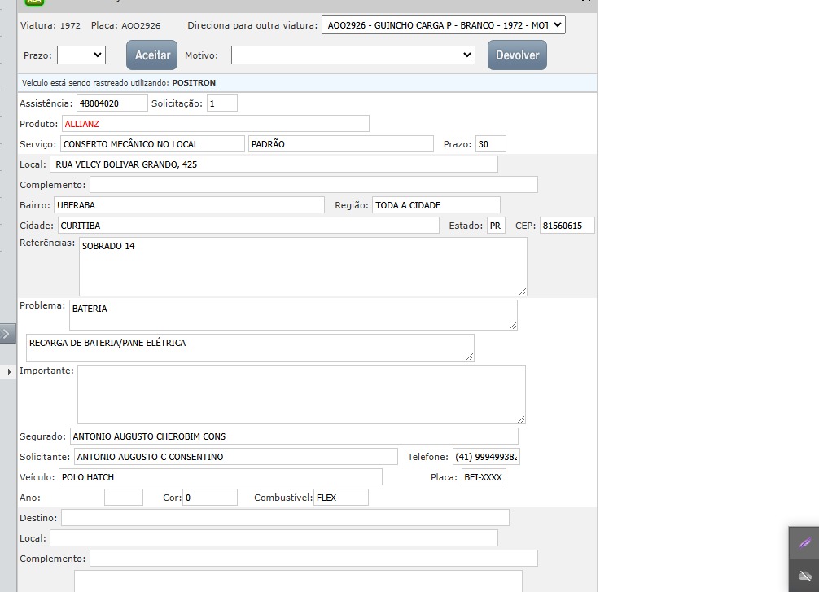Click the small black arrow expander at left
Screen dimensions: 819x592
[x=9, y=371]
